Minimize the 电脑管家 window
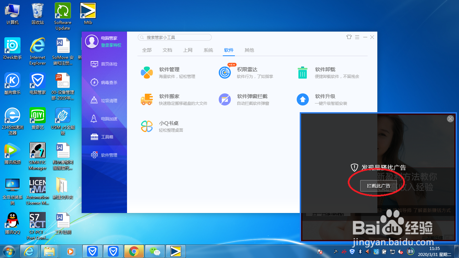459x258 pixels. point(365,37)
